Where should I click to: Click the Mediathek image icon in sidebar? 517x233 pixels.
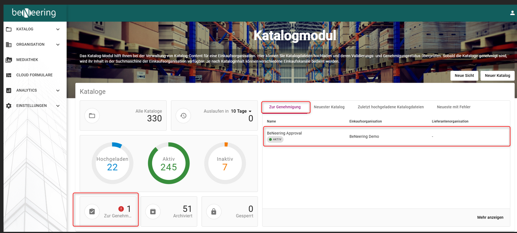(x=9, y=60)
